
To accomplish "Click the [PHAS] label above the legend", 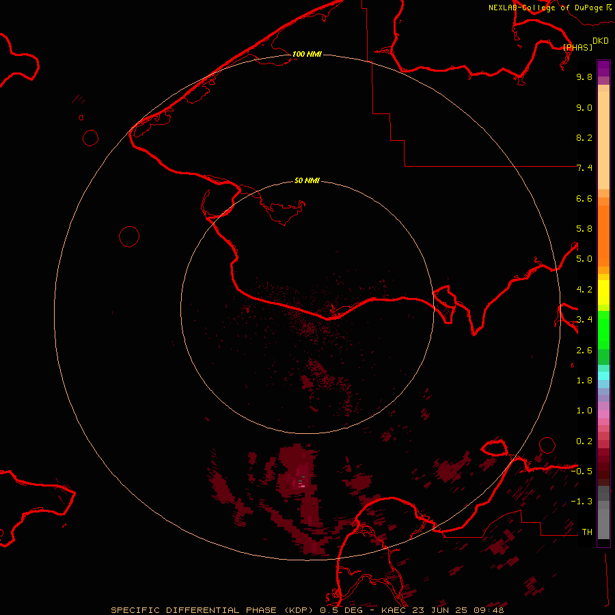I will click(577, 48).
